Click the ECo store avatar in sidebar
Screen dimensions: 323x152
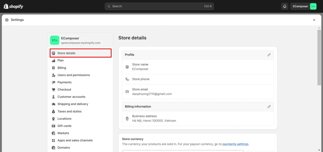pos(55,40)
